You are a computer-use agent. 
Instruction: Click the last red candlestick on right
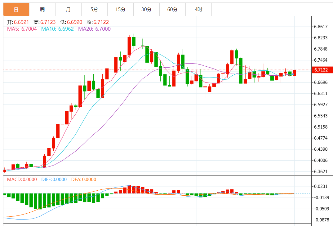[x=294, y=73]
